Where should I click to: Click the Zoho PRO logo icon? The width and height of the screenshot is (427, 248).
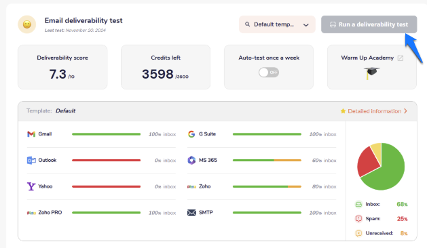31,213
